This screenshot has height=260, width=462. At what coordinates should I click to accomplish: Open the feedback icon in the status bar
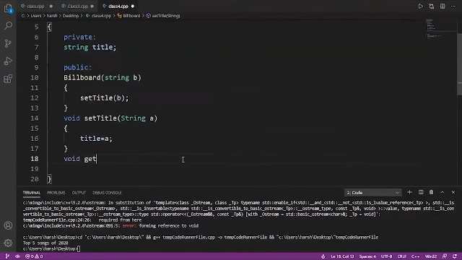[x=445, y=256]
